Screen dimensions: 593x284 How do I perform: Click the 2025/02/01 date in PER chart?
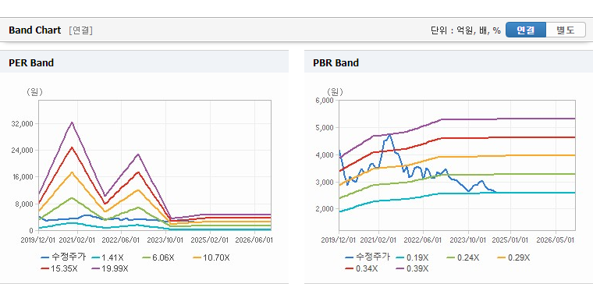pos(210,240)
